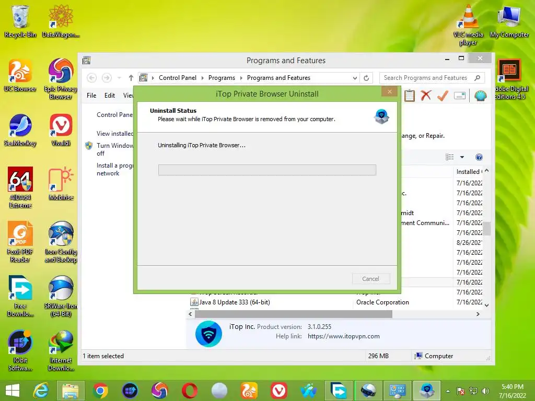This screenshot has width=535, height=401.
Task: Click the Back navigation arrow
Action: coord(91,78)
